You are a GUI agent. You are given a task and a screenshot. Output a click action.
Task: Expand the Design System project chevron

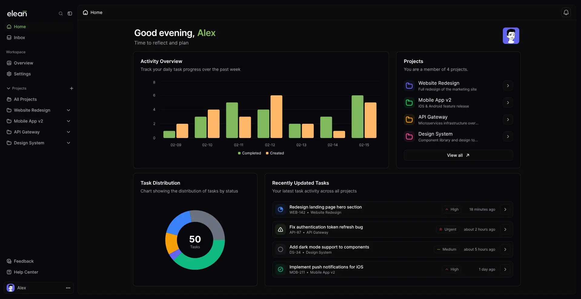(x=68, y=143)
